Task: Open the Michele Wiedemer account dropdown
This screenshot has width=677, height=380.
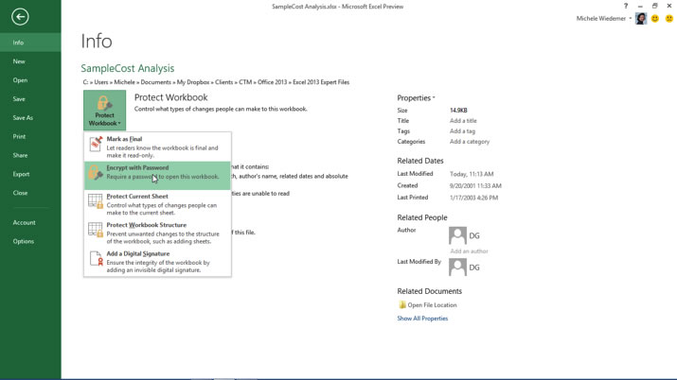Action: pos(604,19)
